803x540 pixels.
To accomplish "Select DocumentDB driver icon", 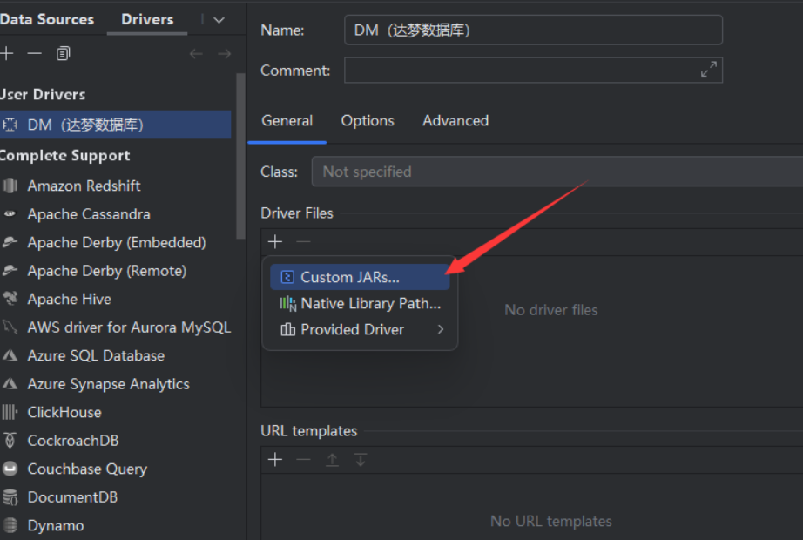I will click(x=10, y=496).
